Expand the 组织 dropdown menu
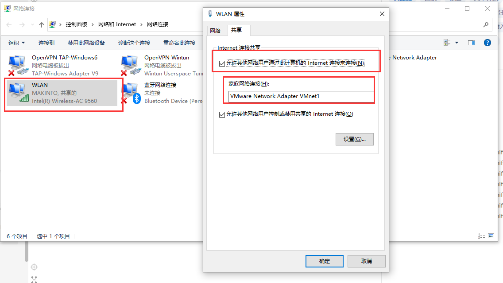Viewport: 503px width, 283px height. coord(16,43)
